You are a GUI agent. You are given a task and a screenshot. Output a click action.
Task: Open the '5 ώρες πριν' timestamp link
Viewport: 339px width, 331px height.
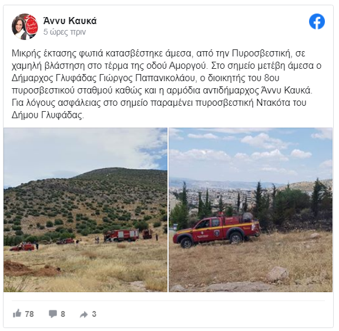tap(65, 32)
